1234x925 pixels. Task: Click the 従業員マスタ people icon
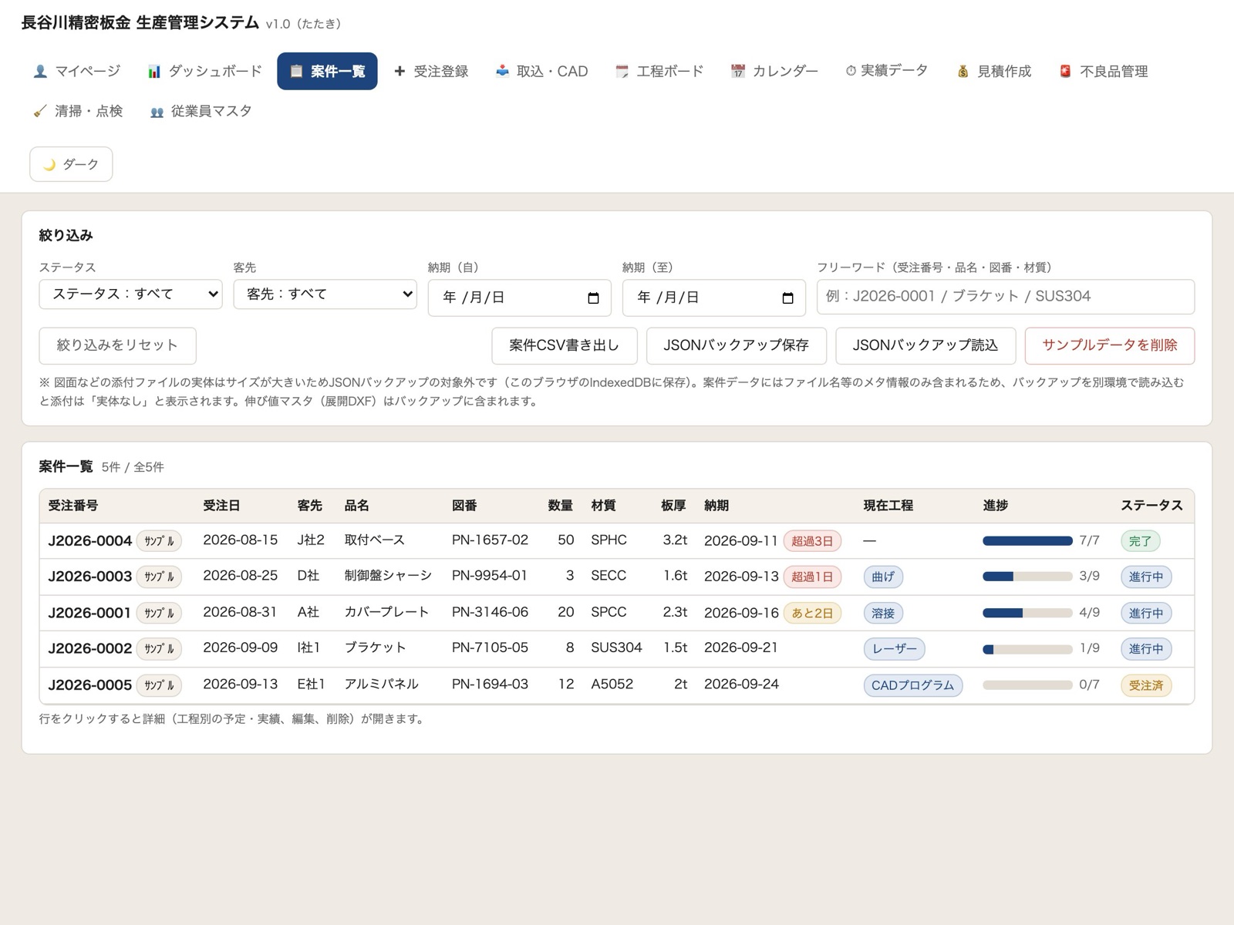157,112
